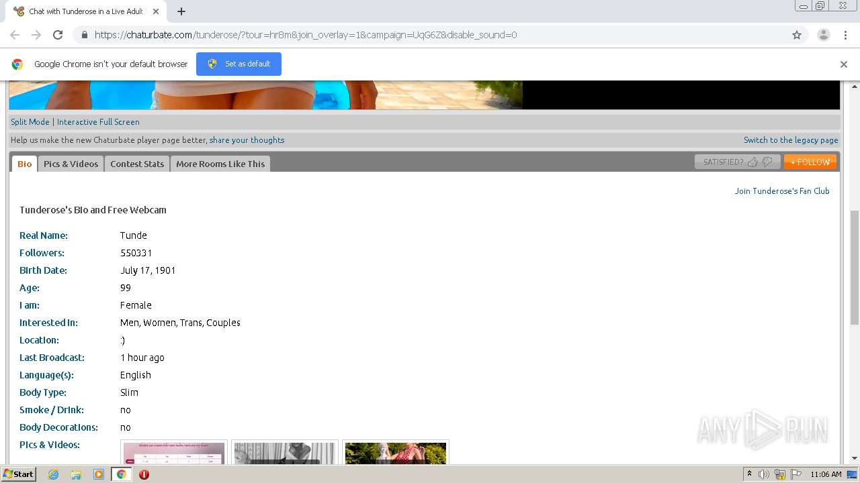
Task: Click the Body Type value Slim
Action: click(x=129, y=392)
